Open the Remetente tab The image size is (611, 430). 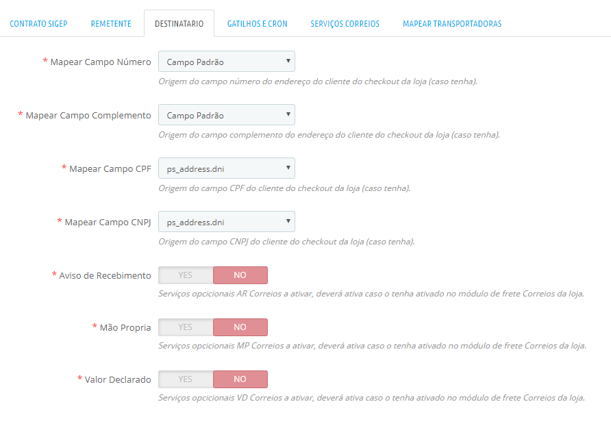111,23
